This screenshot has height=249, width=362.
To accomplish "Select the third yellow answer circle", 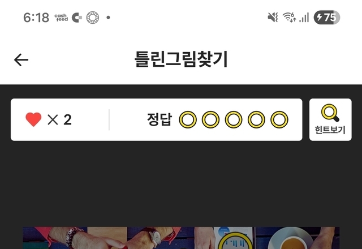I will point(234,119).
